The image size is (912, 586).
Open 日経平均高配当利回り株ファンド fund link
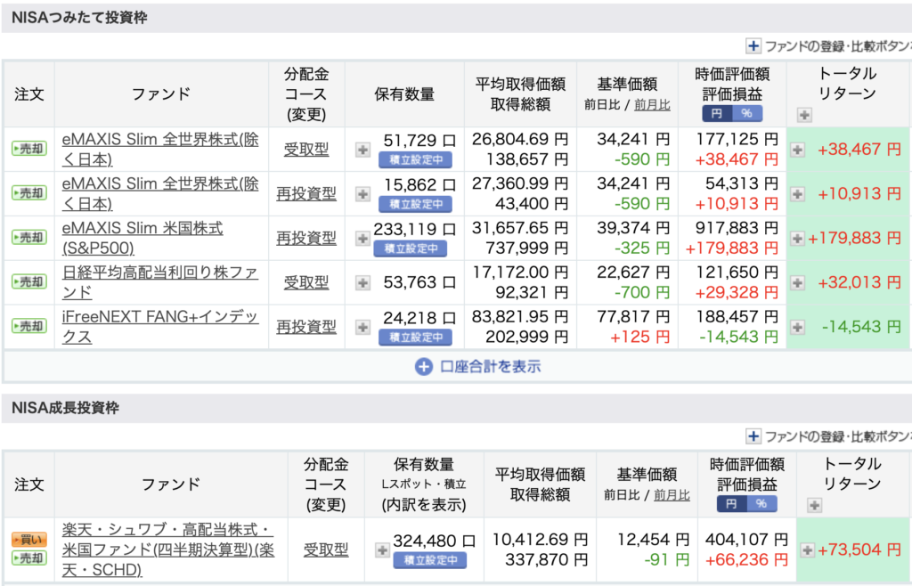coord(160,282)
